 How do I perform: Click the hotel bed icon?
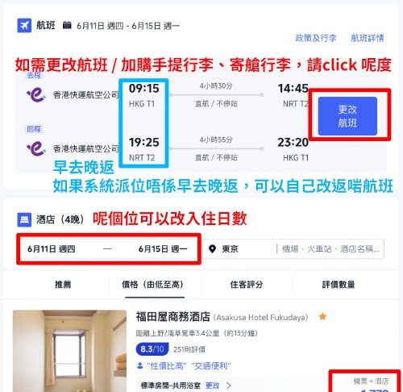24,219
